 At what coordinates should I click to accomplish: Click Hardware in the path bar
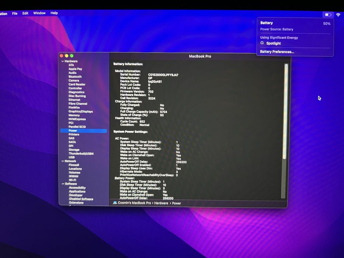point(161,203)
